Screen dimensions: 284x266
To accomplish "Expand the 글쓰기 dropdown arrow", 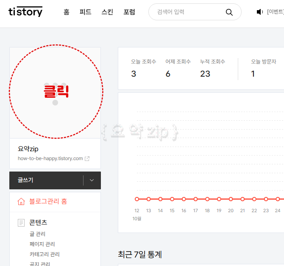I will point(92,180).
